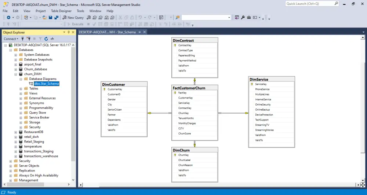Expand the Management folder

pos(11,180)
